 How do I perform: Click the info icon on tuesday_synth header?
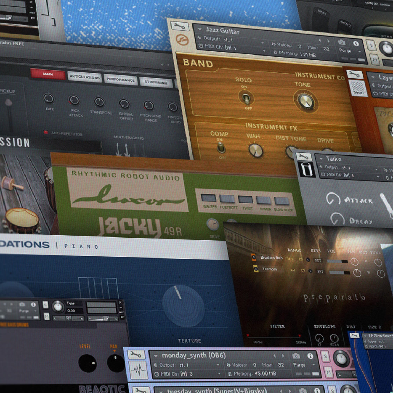pos(318,391)
